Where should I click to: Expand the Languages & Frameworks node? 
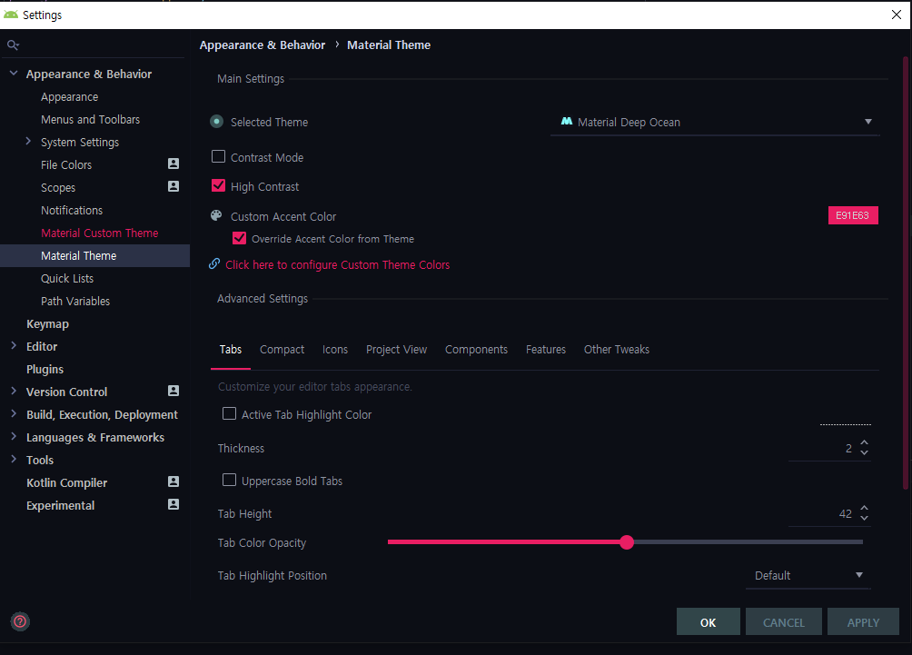[x=14, y=436]
